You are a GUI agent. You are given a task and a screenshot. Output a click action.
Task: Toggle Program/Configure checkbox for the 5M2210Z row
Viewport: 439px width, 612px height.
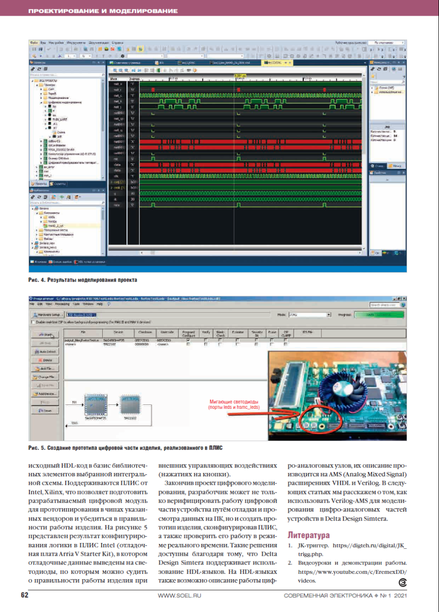pos(188,344)
